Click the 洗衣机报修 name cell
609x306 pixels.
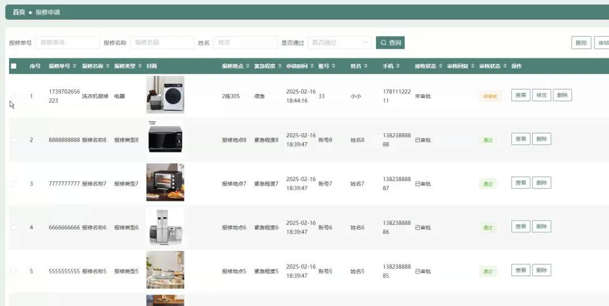point(95,96)
